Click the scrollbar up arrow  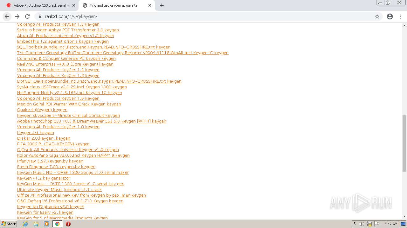tap(404, 25)
